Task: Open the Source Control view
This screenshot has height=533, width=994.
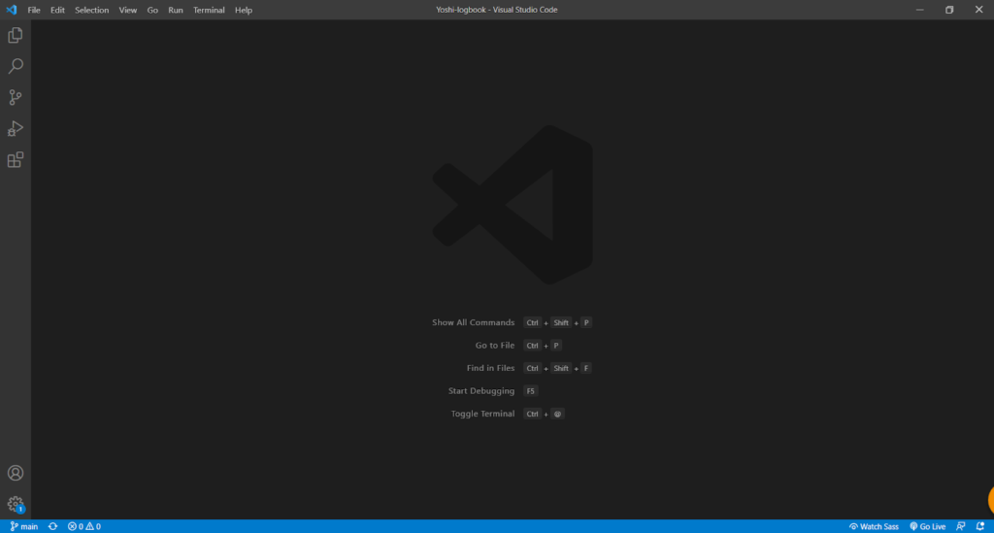Action: click(x=16, y=97)
